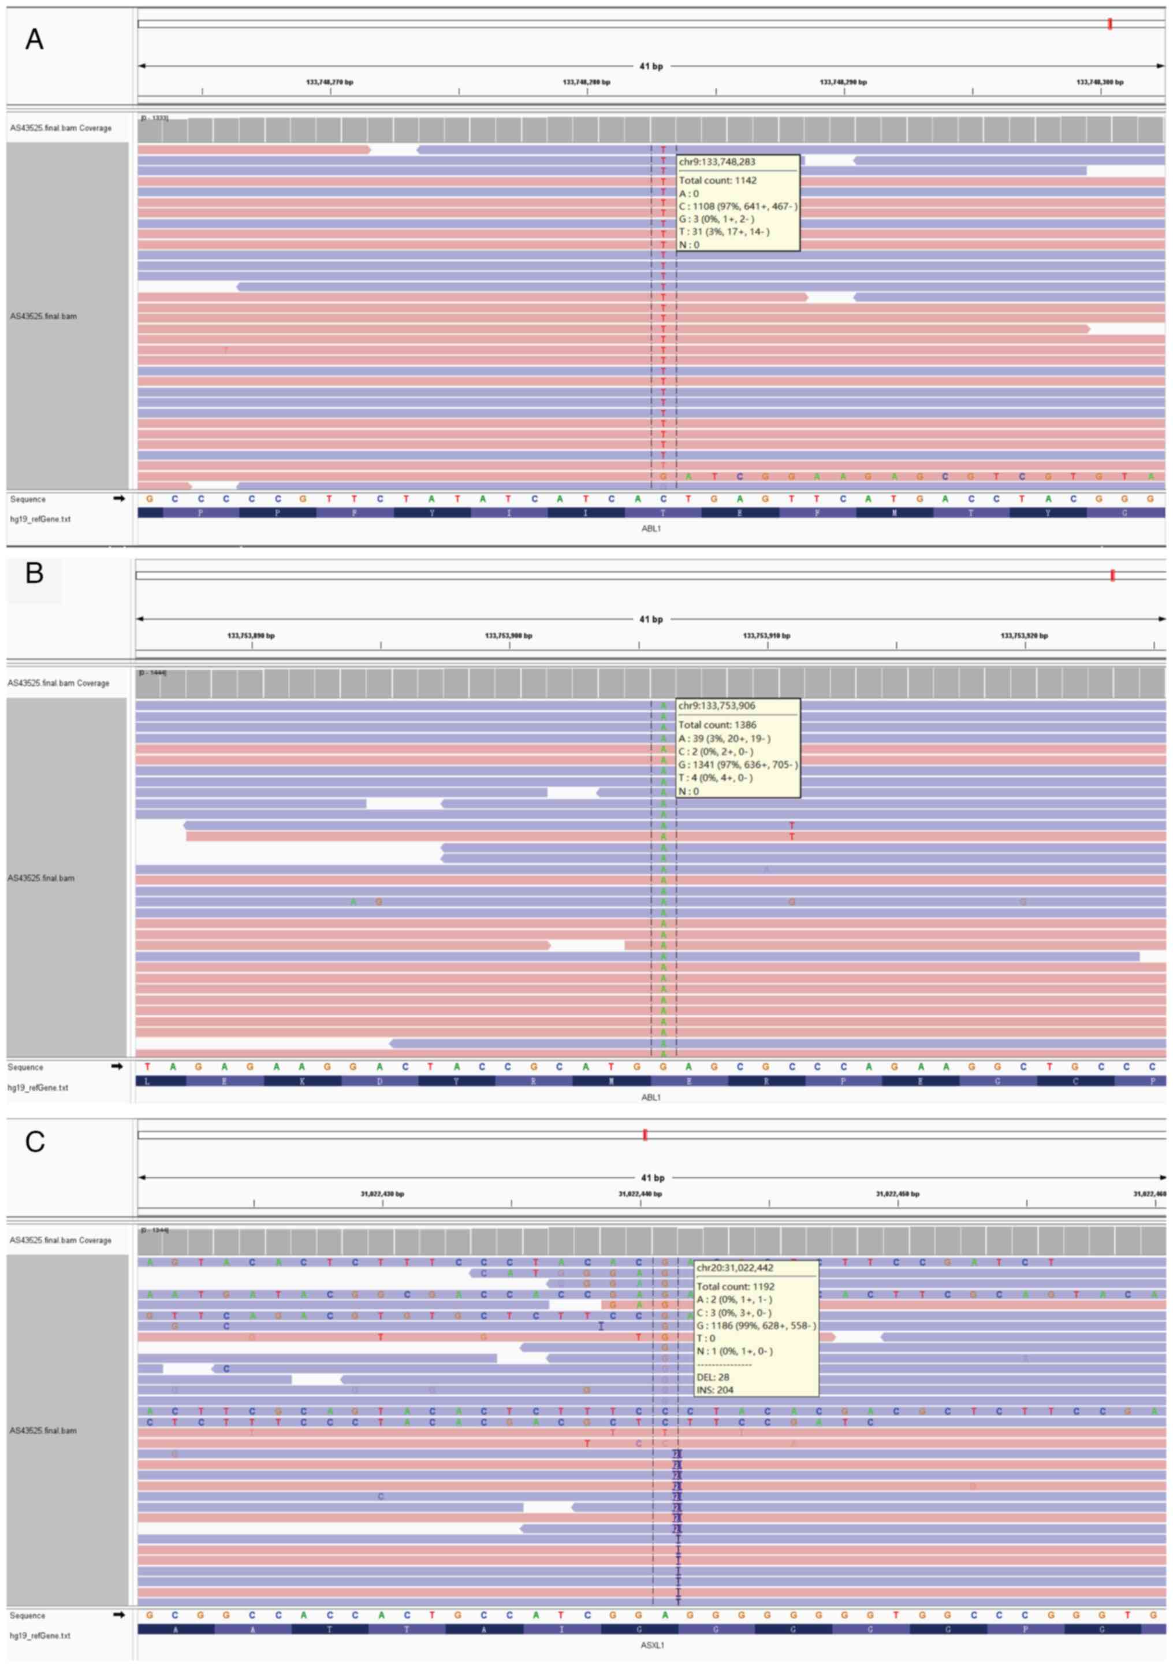Click the red locus marker in panel B ideogram
This screenshot has width=1173, height=1667.
click(x=1112, y=576)
